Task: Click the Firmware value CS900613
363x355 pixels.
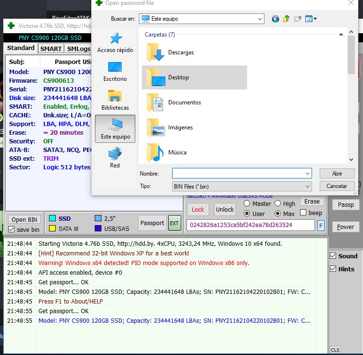Action: (x=59, y=81)
